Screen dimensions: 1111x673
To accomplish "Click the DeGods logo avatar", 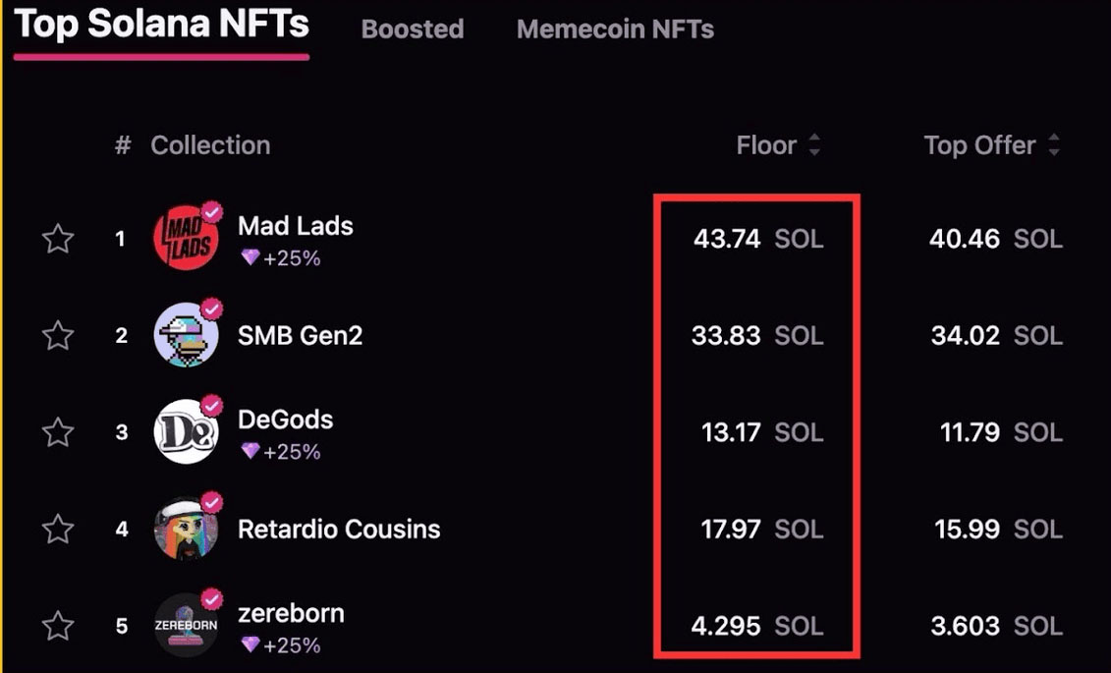I will [x=186, y=432].
